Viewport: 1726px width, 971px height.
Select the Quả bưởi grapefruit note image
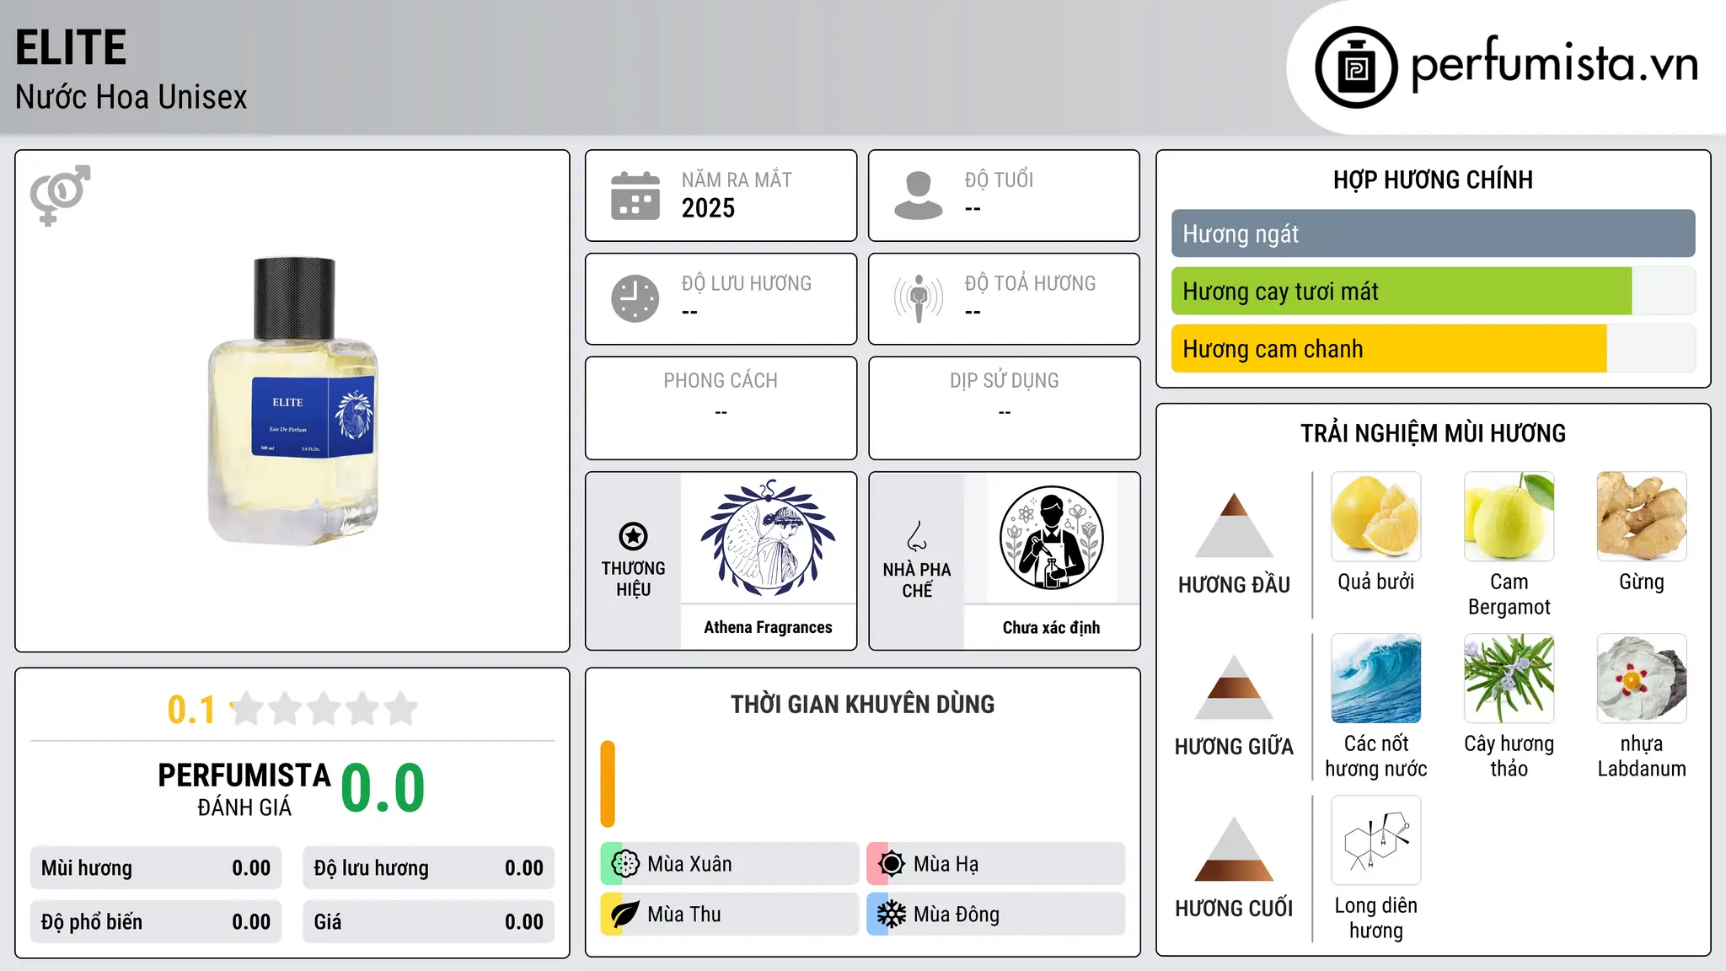[x=1376, y=517]
